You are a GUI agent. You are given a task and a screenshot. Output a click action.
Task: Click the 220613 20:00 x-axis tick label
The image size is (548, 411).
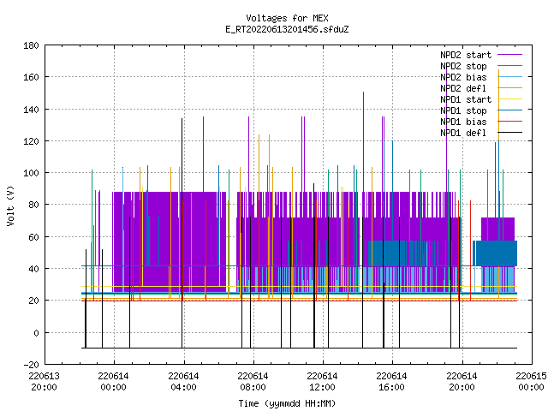(x=44, y=382)
